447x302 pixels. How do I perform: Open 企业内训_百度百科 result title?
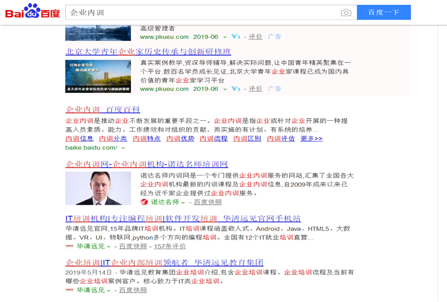pyautogui.click(x=103, y=110)
